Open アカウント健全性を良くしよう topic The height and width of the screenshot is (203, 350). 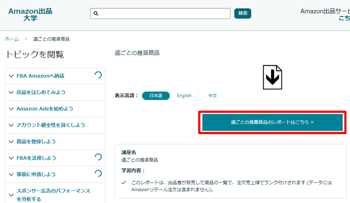[x=51, y=125]
